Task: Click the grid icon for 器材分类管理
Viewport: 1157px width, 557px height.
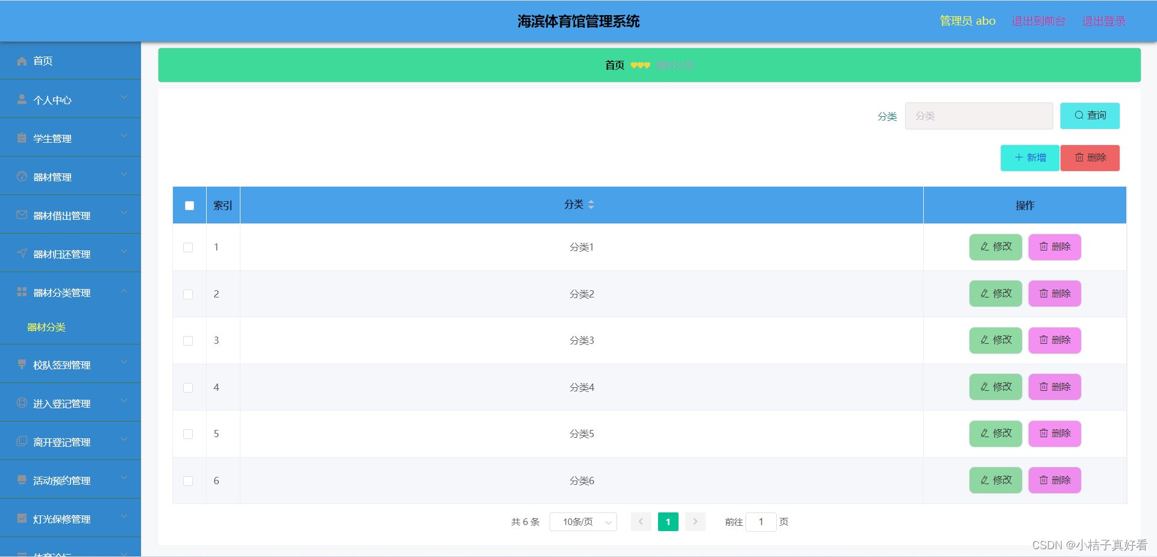Action: point(22,292)
